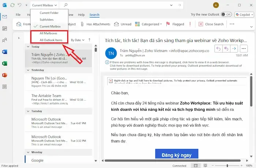Open the File tab
The image size is (256, 168).
18,15
